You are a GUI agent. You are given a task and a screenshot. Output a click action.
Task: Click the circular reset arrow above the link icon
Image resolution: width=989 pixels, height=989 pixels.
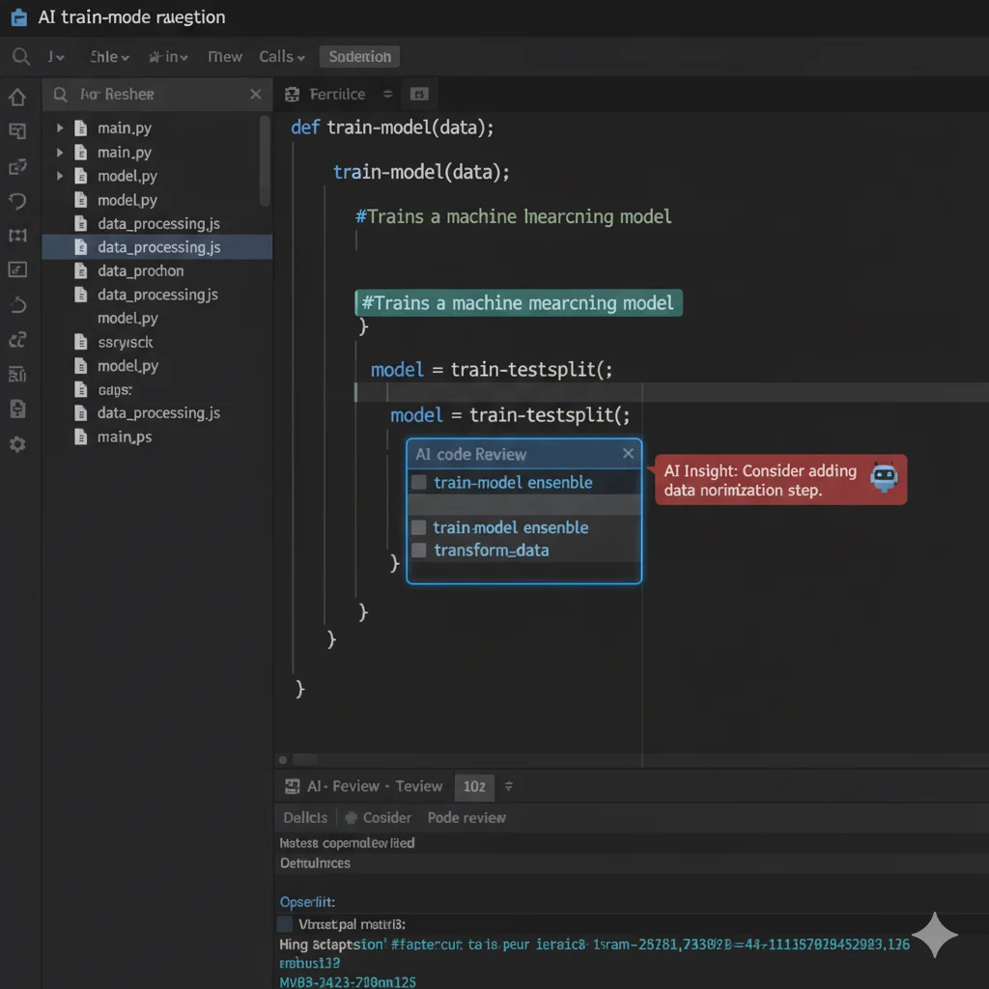click(x=17, y=304)
